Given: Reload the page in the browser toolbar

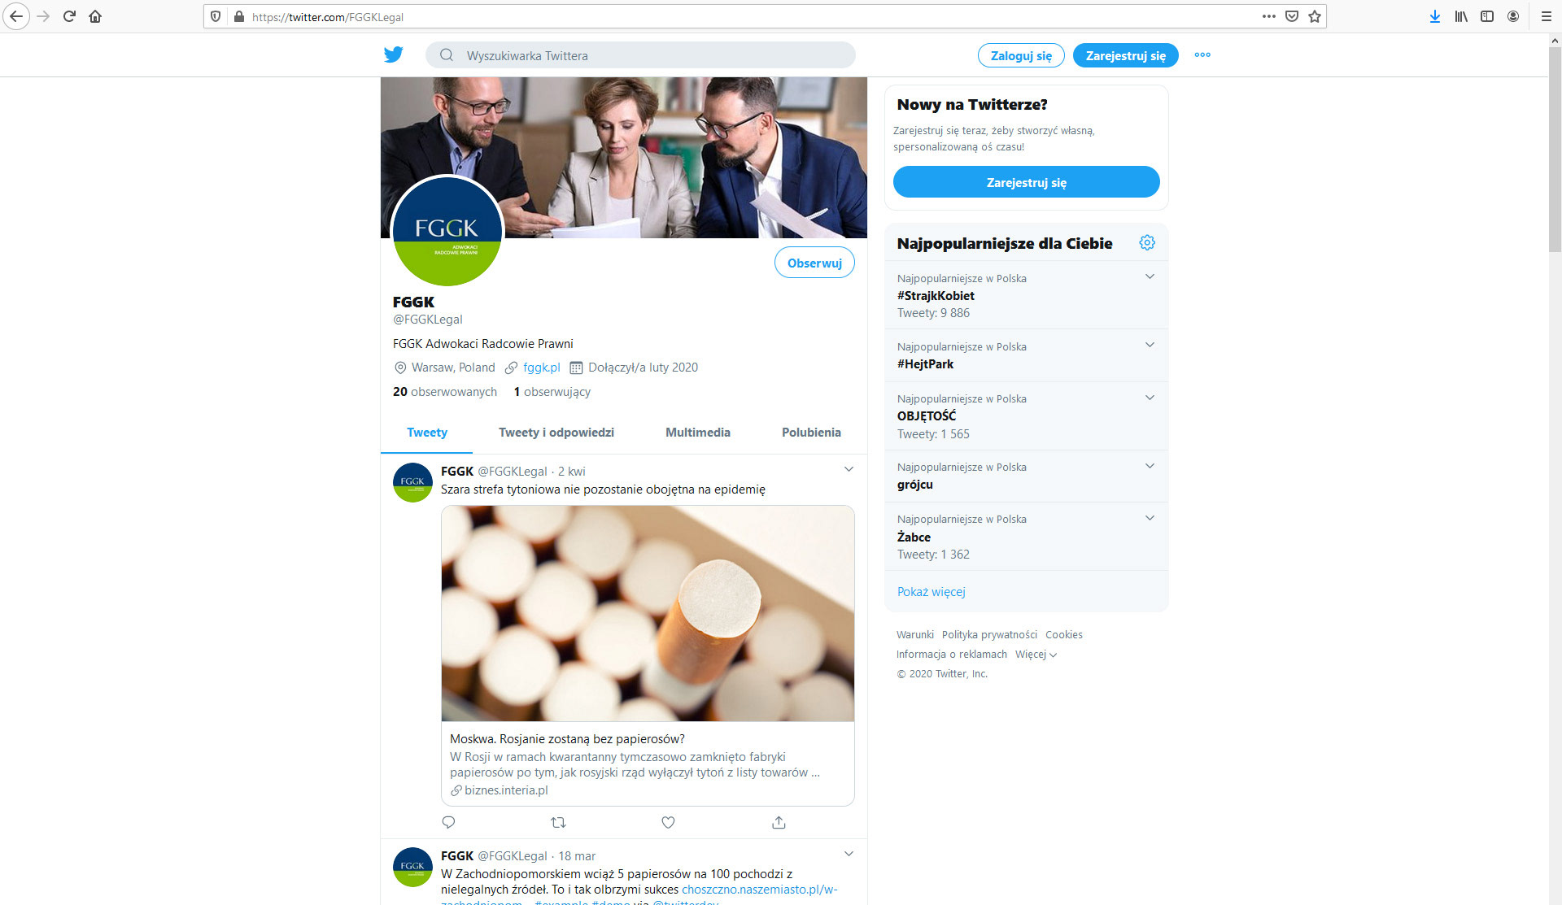Looking at the screenshot, I should coord(69,16).
